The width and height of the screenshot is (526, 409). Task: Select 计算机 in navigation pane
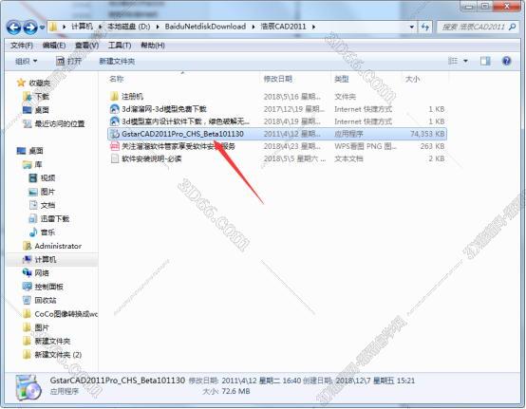pos(46,259)
